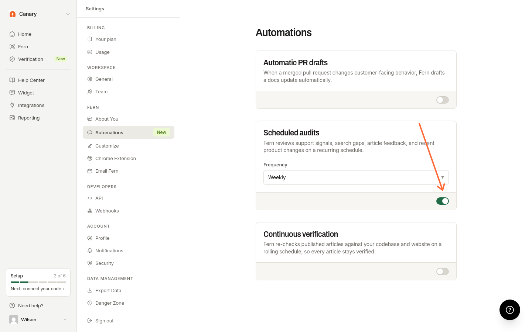Click the Security shield icon
Screen dimensions: 532x332
90,263
